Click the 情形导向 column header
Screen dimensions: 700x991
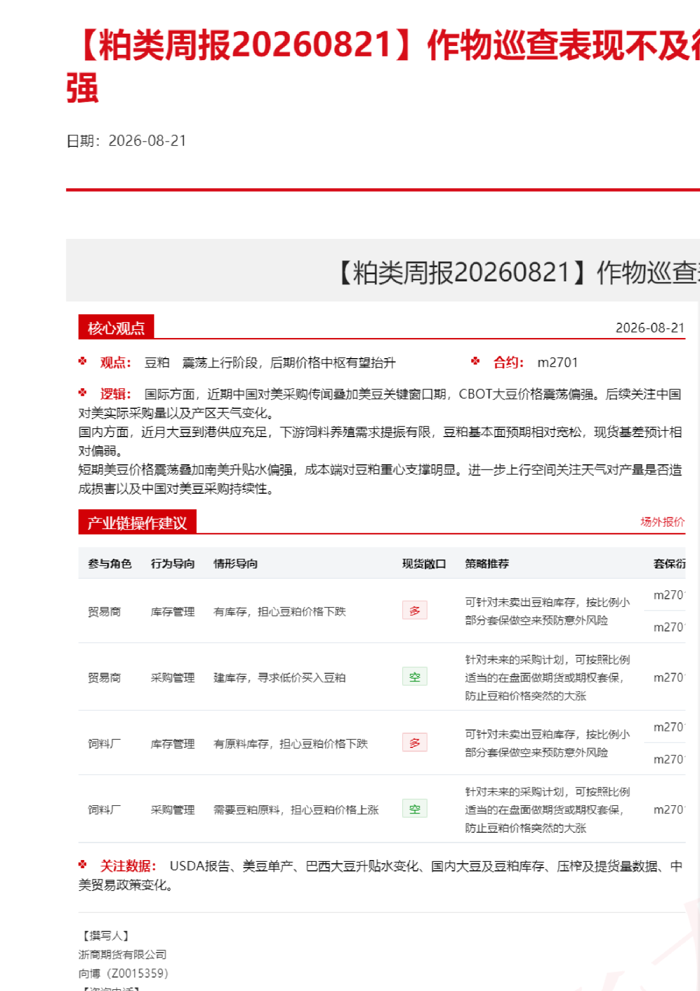[x=236, y=564]
